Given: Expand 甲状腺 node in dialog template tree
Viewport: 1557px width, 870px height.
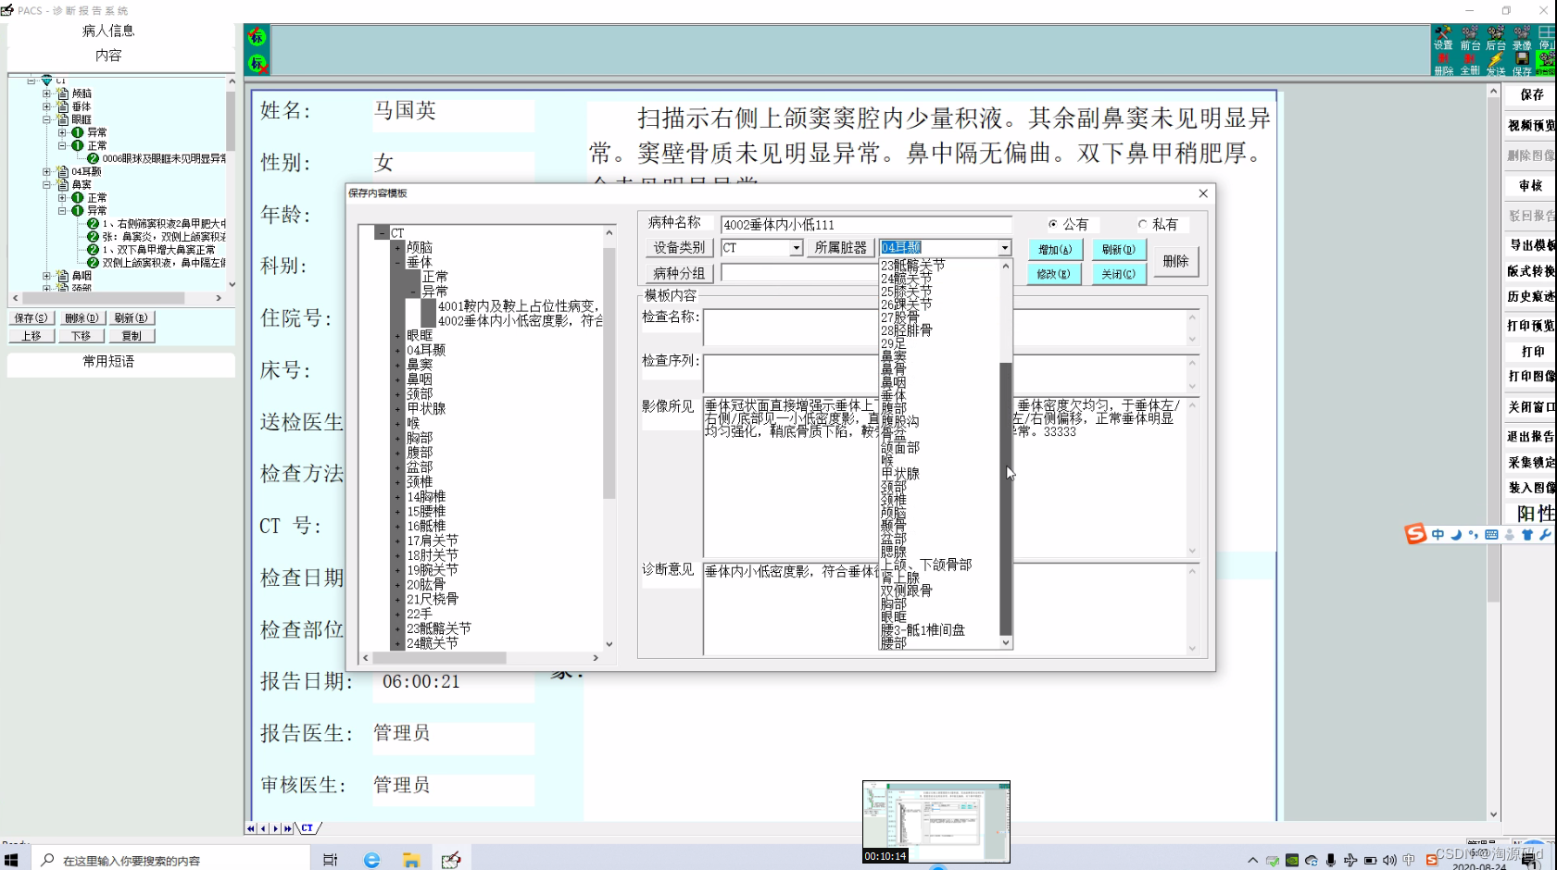Looking at the screenshot, I should [397, 408].
